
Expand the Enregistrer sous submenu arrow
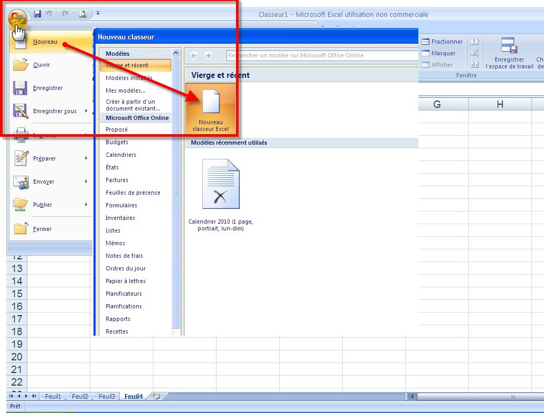[x=86, y=111]
